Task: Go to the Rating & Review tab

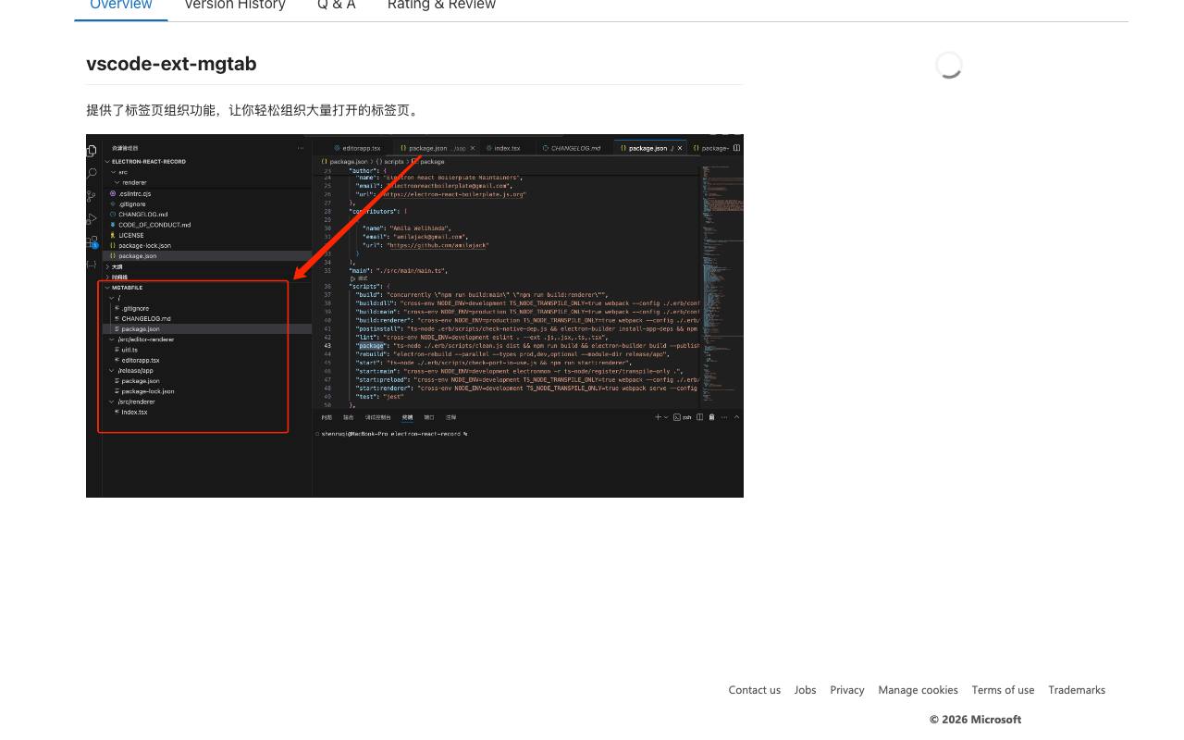Action: [441, 6]
